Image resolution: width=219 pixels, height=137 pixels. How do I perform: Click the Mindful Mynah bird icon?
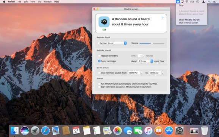coord(104,22)
